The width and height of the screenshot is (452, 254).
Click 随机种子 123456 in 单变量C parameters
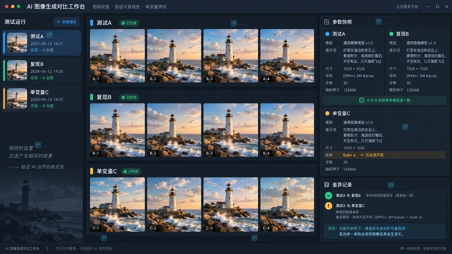[341, 169]
